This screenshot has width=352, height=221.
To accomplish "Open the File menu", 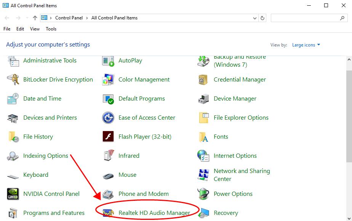I will pos(7,29).
